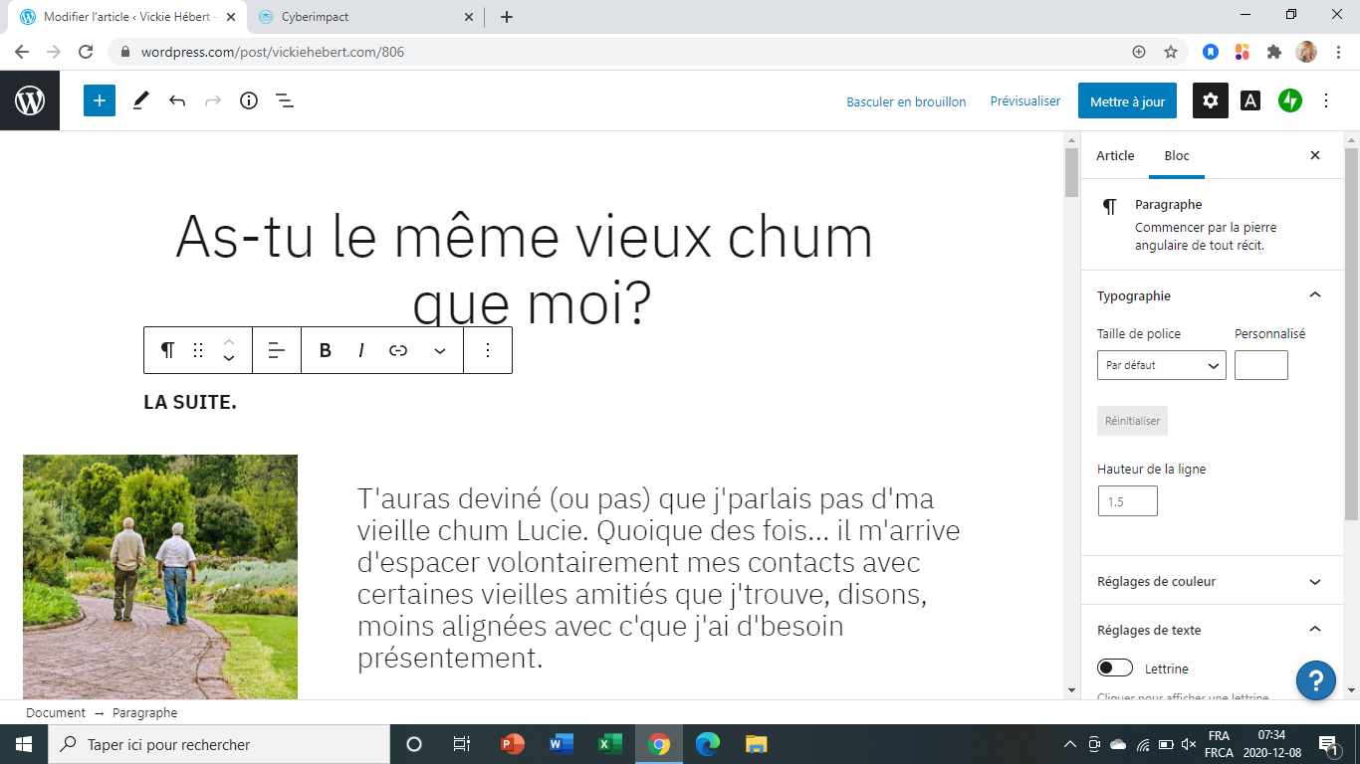Image resolution: width=1360 pixels, height=764 pixels.
Task: Open the Taille de police dropdown
Action: coord(1161,365)
